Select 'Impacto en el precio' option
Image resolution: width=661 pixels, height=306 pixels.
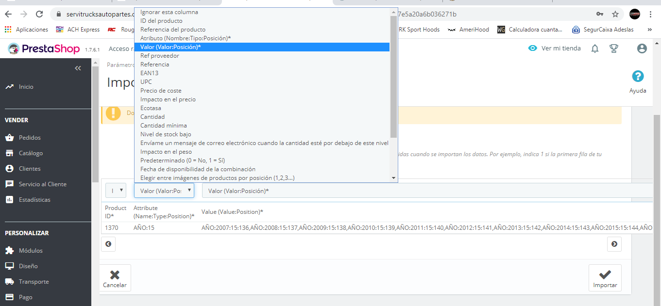(262, 99)
